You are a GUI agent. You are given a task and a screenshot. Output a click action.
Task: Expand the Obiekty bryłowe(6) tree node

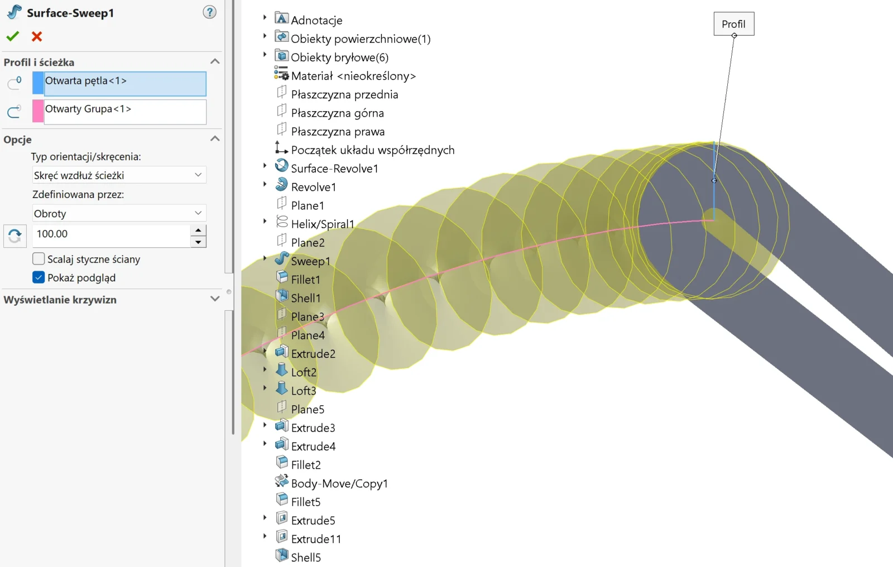coord(265,55)
